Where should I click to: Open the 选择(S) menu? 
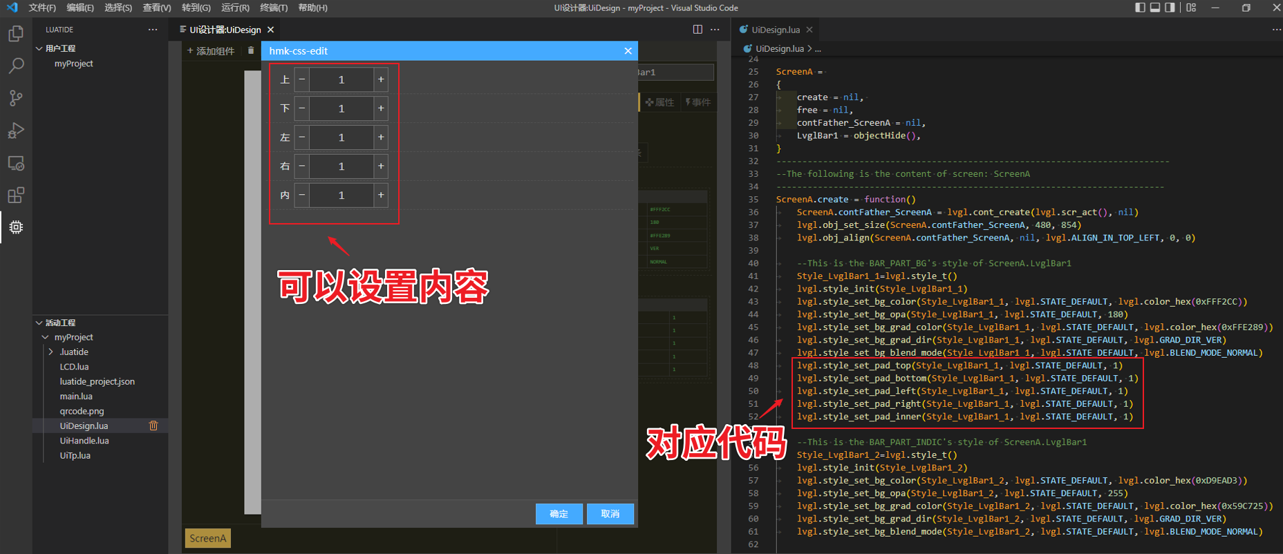118,8
